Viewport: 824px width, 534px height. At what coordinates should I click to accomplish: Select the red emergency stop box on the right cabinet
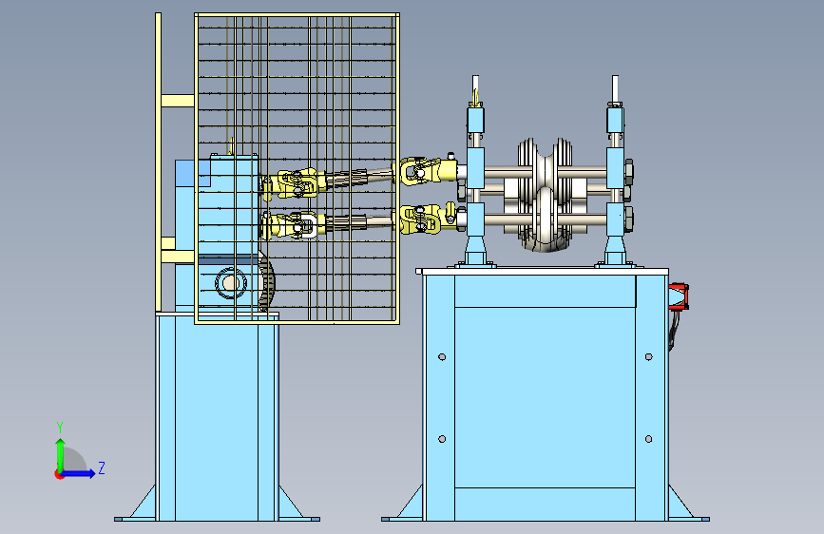(x=679, y=297)
